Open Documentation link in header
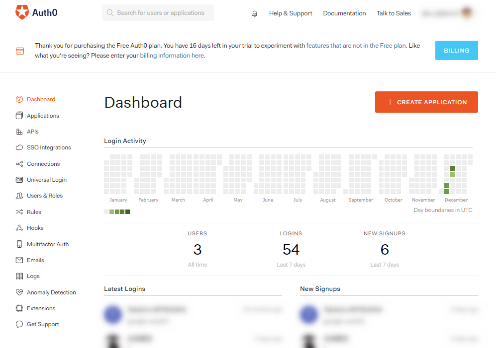Image resolution: width=496 pixels, height=348 pixels. click(344, 13)
